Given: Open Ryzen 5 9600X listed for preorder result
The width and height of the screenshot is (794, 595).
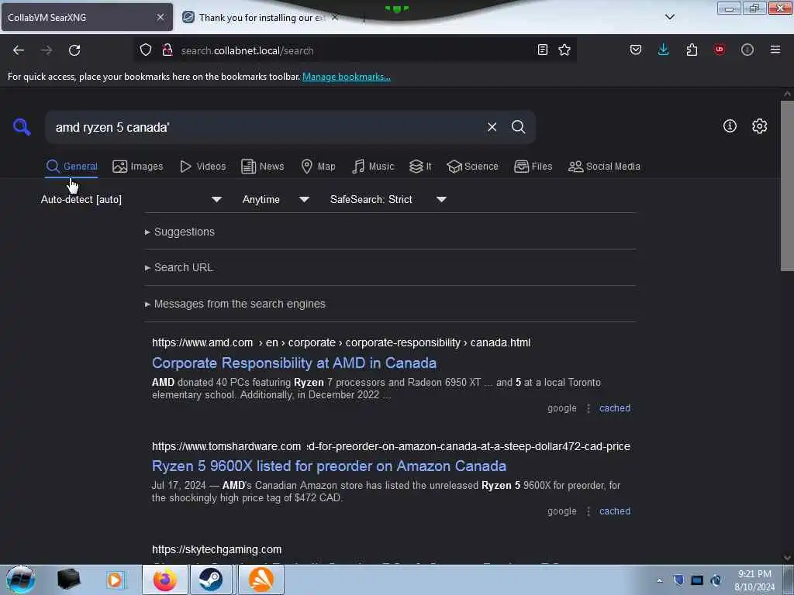Looking at the screenshot, I should point(329,466).
